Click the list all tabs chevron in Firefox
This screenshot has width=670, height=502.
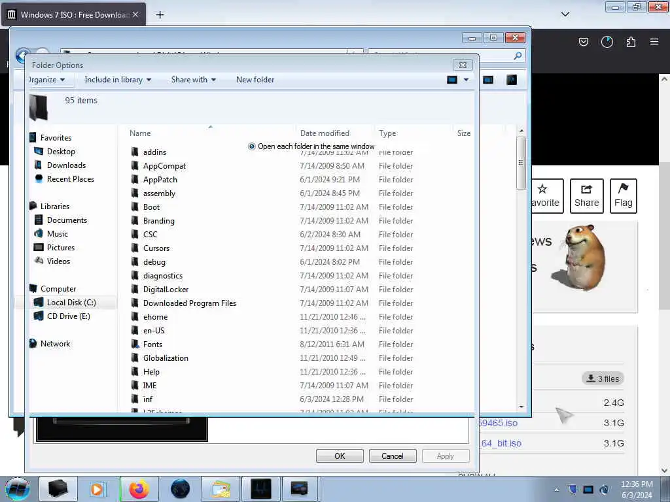[x=565, y=14]
